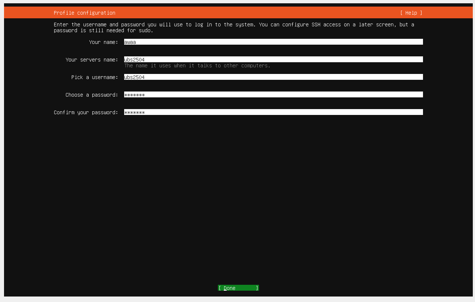Click the 'Choose a password:' label
The image size is (475, 302).
pyautogui.click(x=92, y=95)
